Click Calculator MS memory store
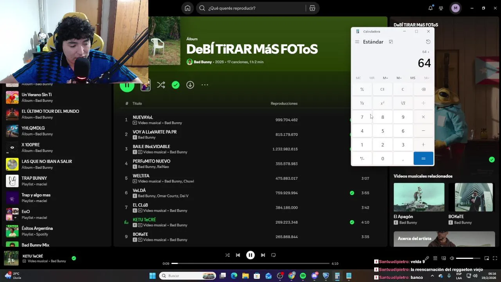 [413, 78]
